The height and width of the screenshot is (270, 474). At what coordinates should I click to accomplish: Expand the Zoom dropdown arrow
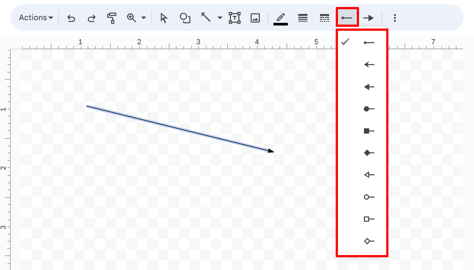(x=143, y=18)
